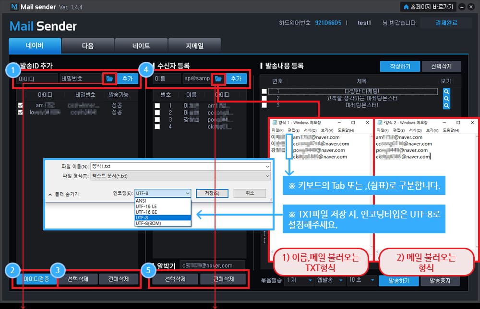Switch to the 네이트 tab

click(141, 46)
